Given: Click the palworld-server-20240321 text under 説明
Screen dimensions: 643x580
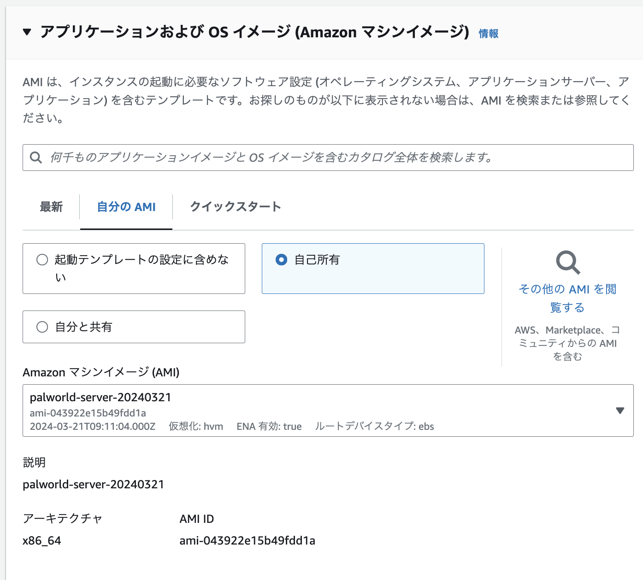Looking at the screenshot, I should (94, 485).
